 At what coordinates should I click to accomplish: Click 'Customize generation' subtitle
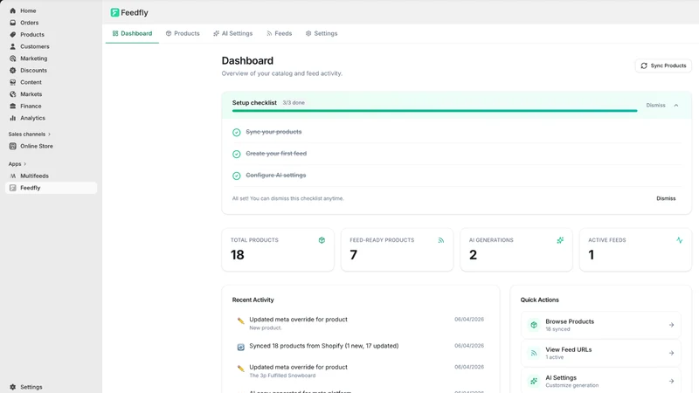(x=572, y=385)
